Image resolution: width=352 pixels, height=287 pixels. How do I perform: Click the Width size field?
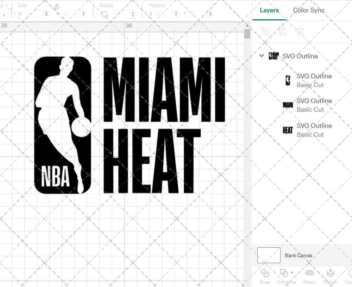coord(34,14)
